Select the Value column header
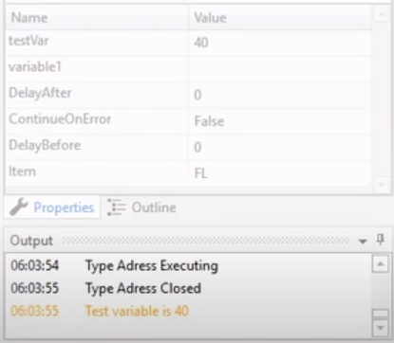Image resolution: width=394 pixels, height=343 pixels. point(280,18)
